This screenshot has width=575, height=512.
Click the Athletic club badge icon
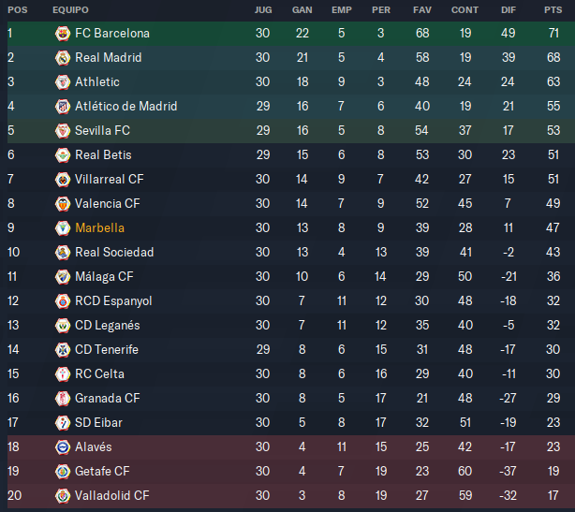click(x=63, y=82)
